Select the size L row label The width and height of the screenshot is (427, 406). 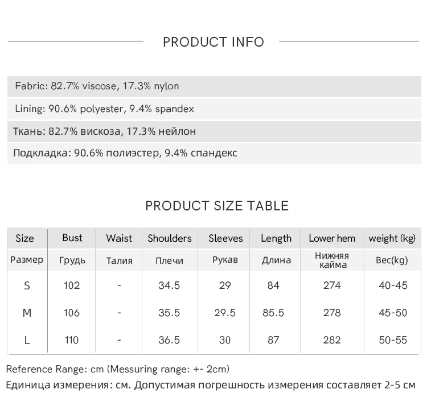(27, 340)
